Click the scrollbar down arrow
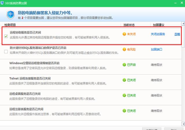 [183, 124]
